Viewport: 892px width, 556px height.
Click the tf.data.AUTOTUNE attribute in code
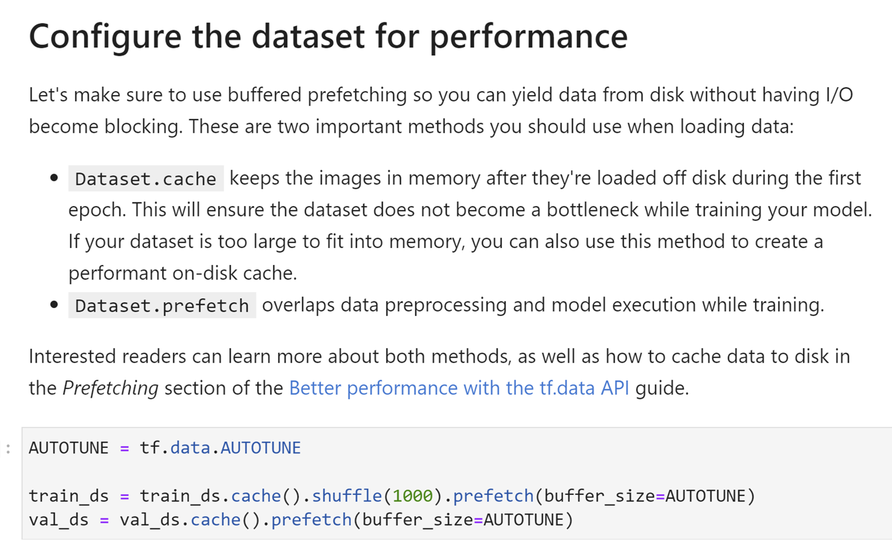coord(220,448)
